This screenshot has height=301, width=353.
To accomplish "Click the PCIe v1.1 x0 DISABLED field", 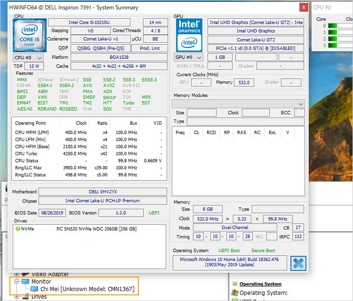I will (256, 48).
